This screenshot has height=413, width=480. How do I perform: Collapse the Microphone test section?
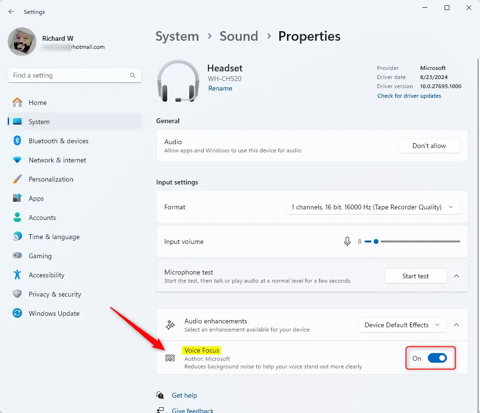pos(456,276)
